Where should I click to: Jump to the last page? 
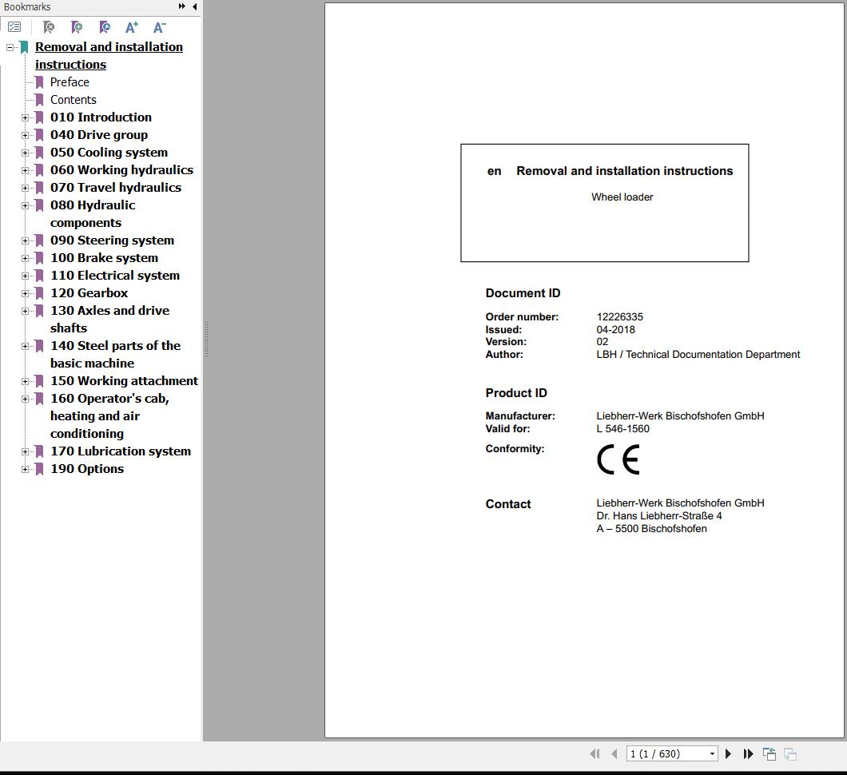[x=748, y=753]
